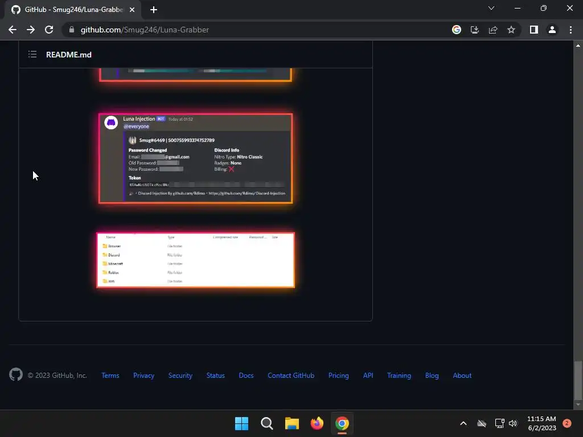Select the GitHub Luna-Grabber tab
Image resolution: width=583 pixels, height=437 pixels.
73,10
